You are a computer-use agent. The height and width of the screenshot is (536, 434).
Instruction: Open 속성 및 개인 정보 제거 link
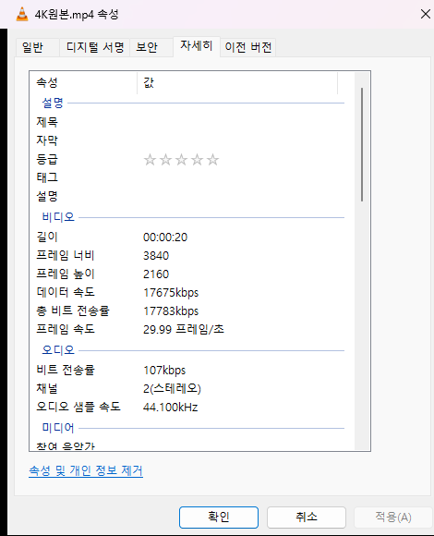[86, 470]
